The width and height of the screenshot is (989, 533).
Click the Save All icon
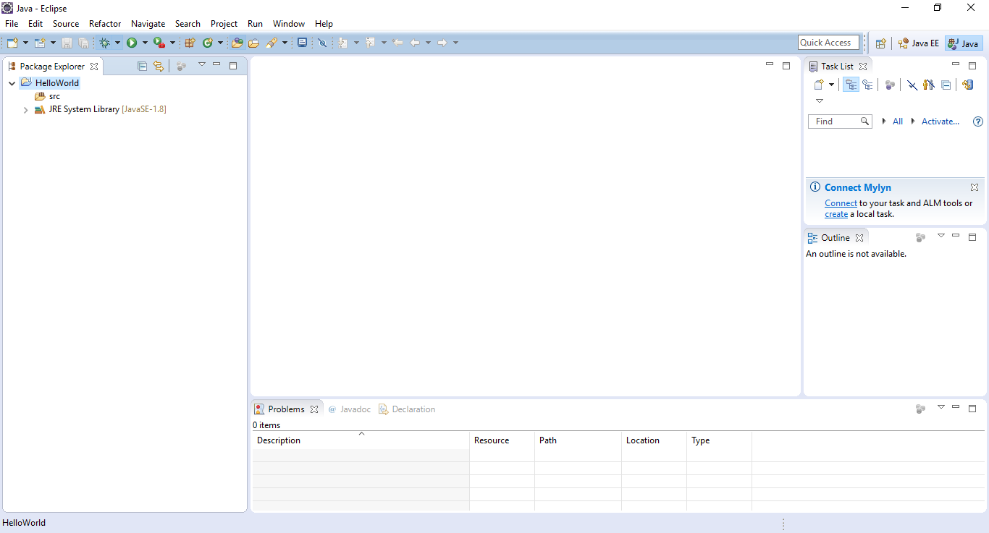coord(83,43)
